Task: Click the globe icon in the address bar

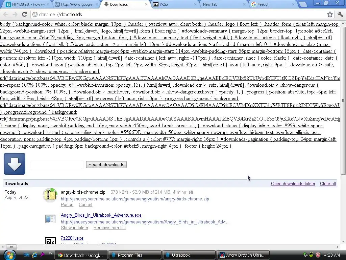Action: tap(35, 14)
